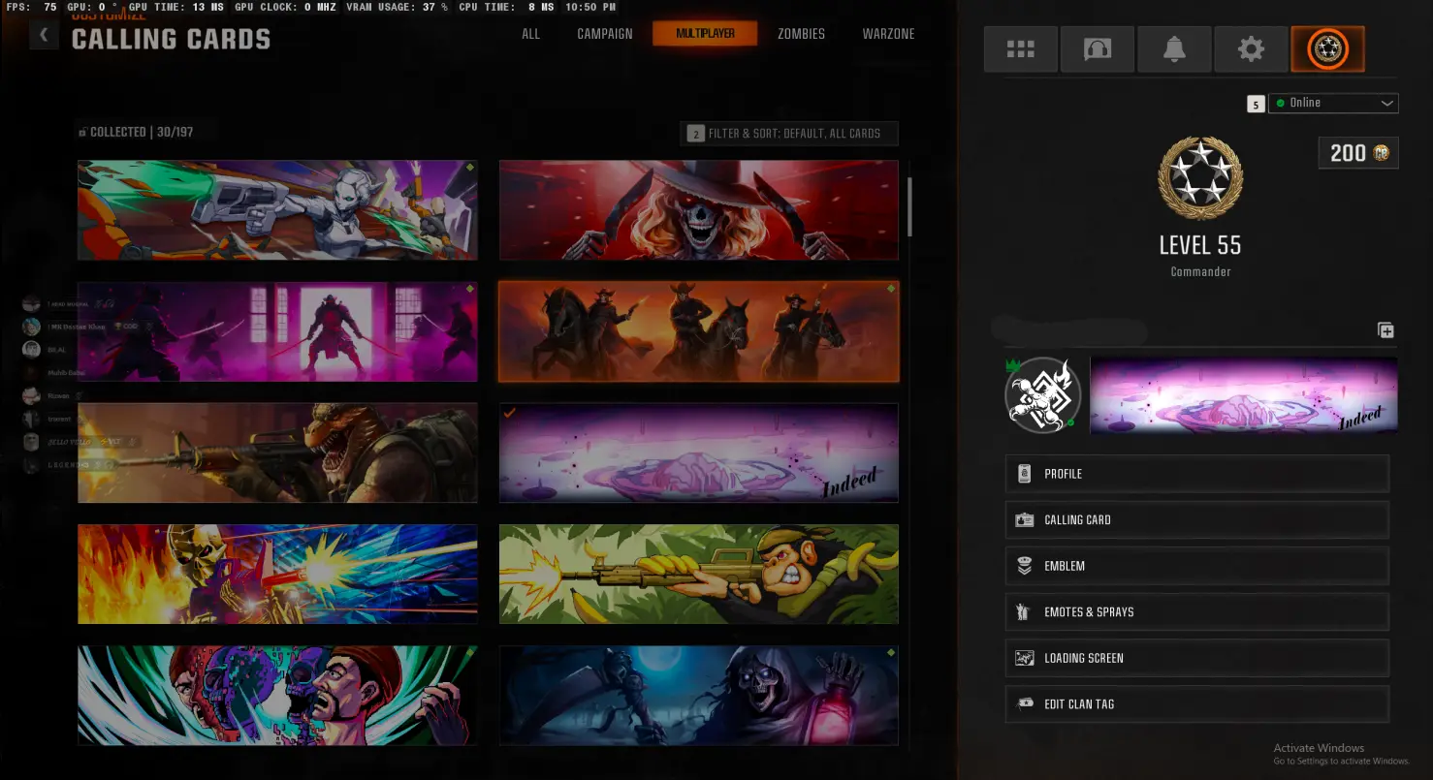Open Filter & Sort options
1433x780 pixels.
[x=789, y=134]
